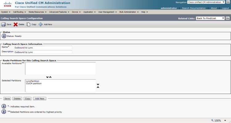Image resolution: width=231 pixels, height=123 pixels.
Task: Open the Navigation dropdown
Action: pos(206,2)
